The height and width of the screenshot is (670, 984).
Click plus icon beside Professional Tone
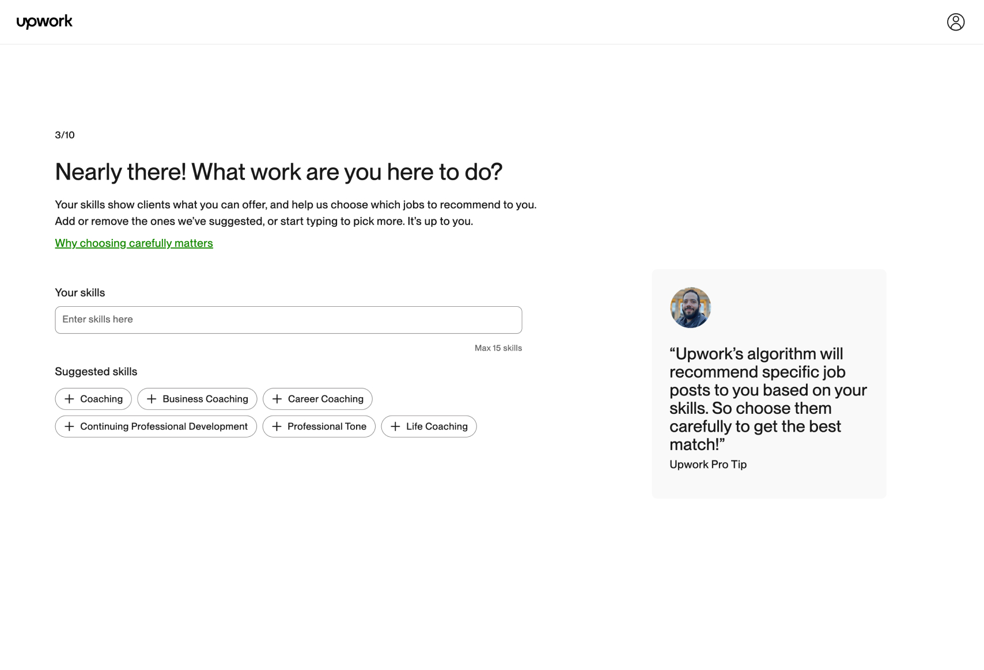pyautogui.click(x=277, y=427)
